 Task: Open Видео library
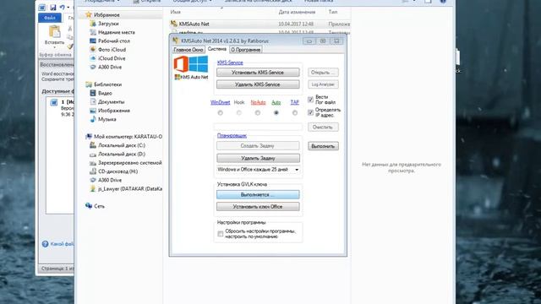[x=105, y=93]
